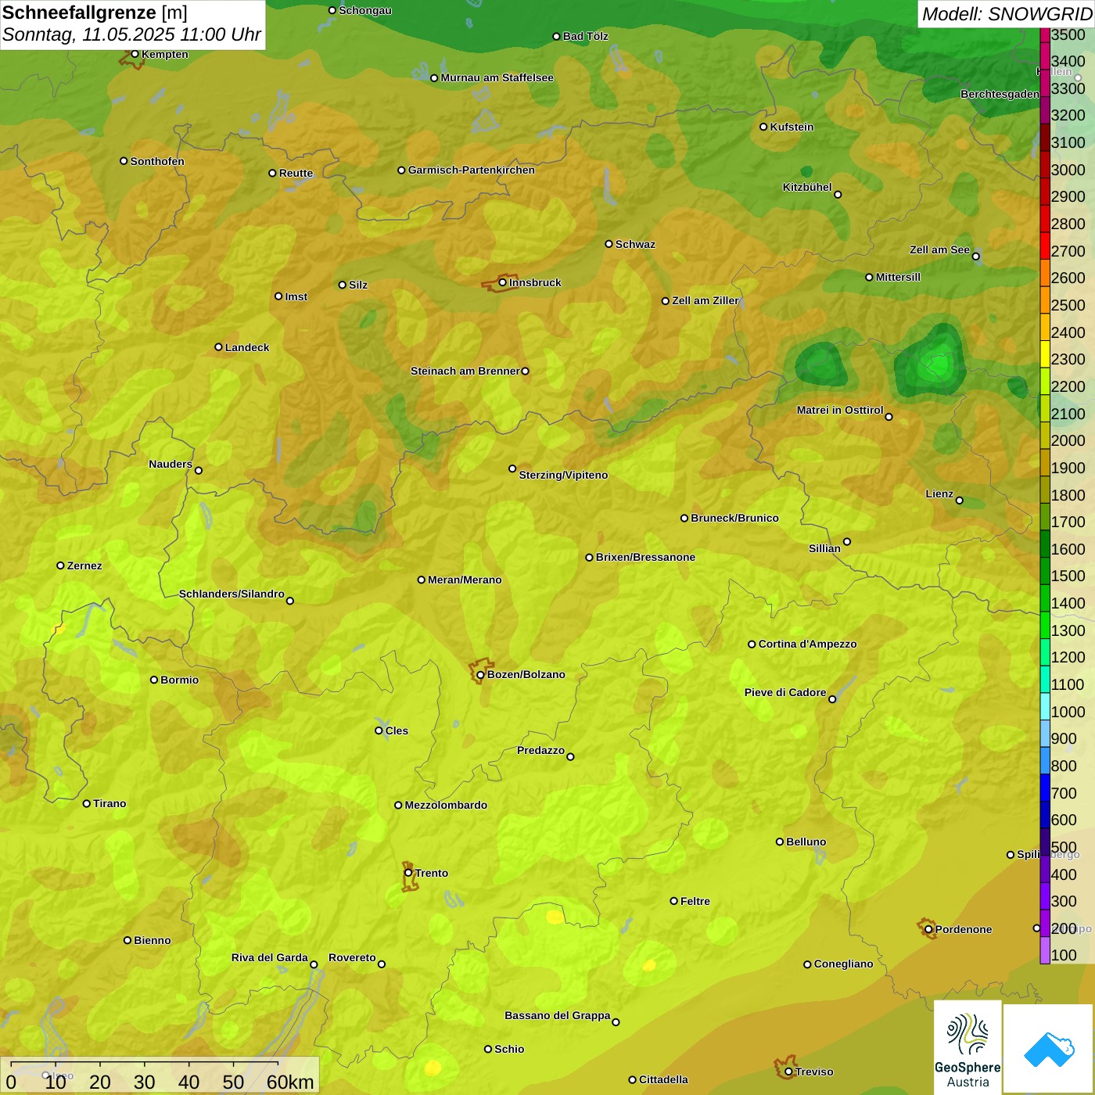Viewport: 1095px width, 1095px height.
Task: Click the Innsbruck city marker dot
Action: coord(503,282)
